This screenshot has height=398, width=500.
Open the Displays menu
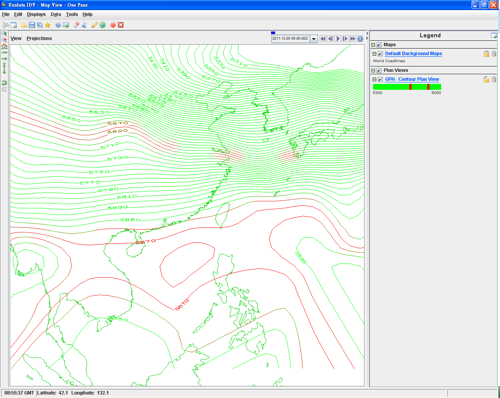(x=36, y=14)
